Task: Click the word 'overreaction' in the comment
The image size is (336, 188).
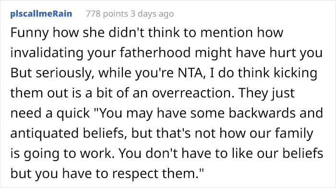Action: (193, 93)
